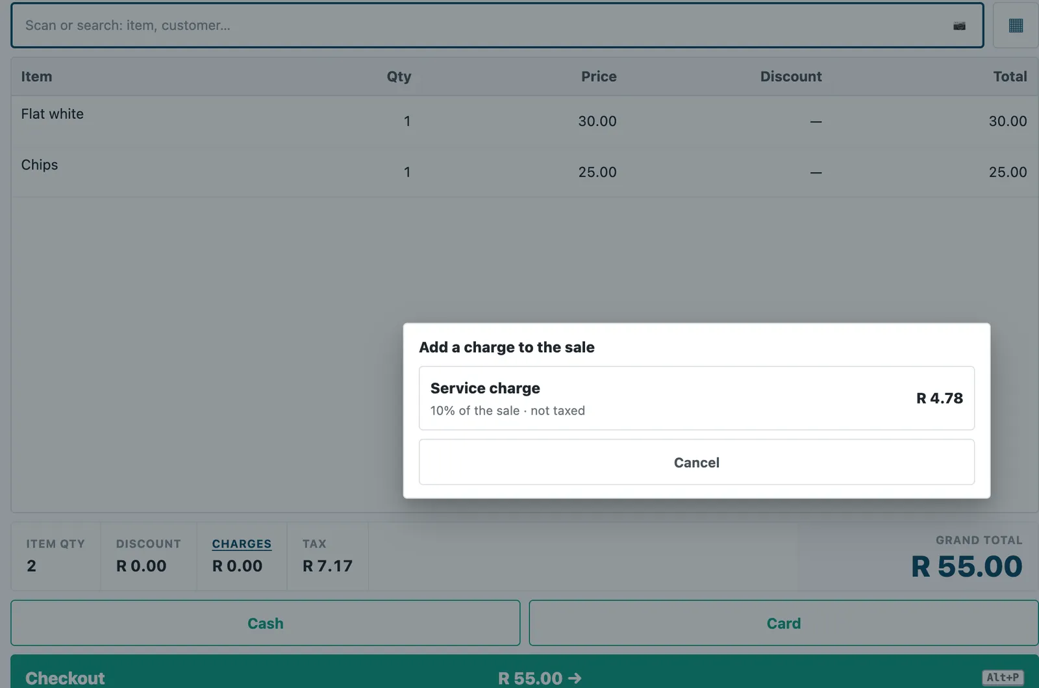
Task: Click the Alt+P shortcut badge
Action: click(1003, 678)
